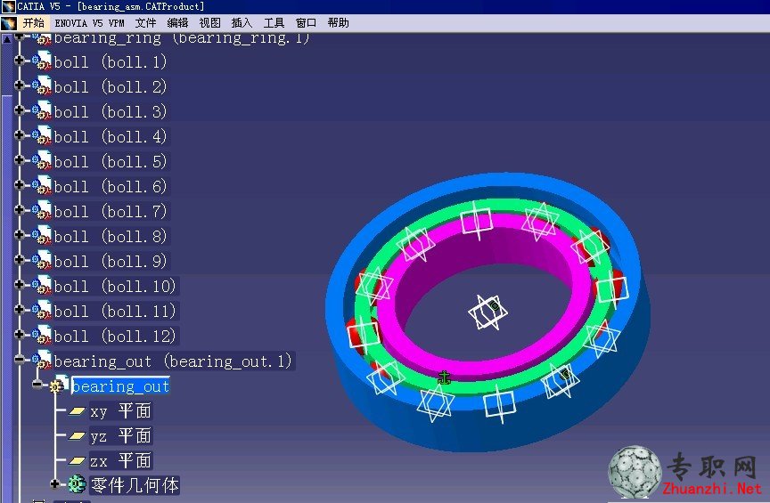Open the 开始 menu

33,23
